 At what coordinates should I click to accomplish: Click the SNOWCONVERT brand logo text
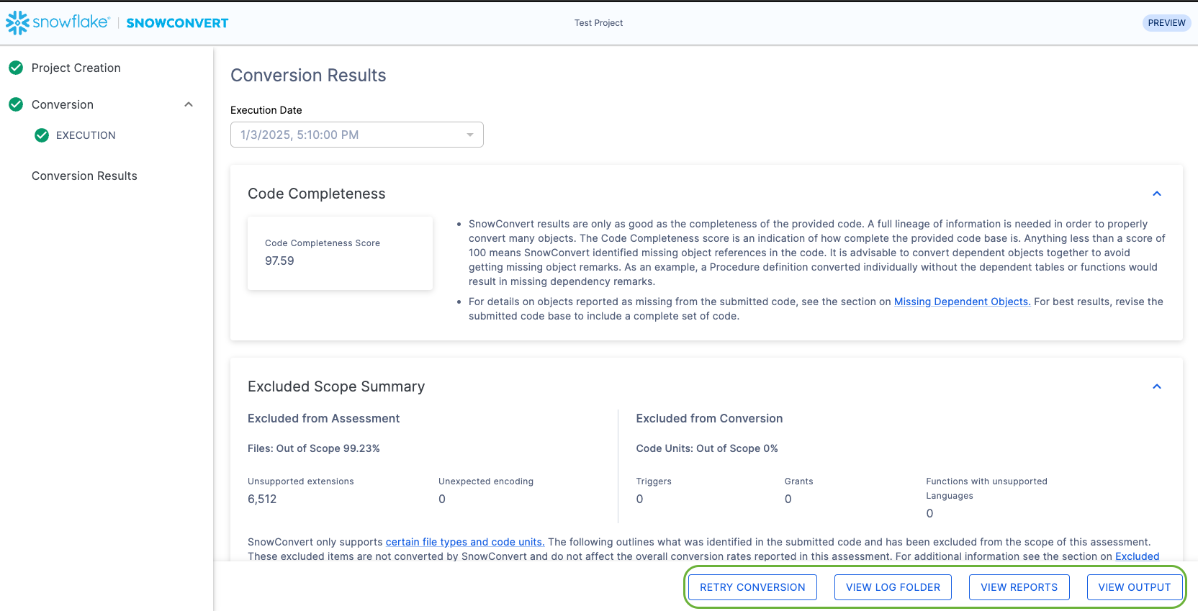pyautogui.click(x=177, y=23)
